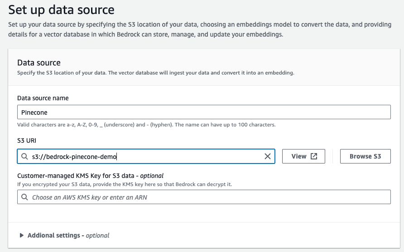Click the magnifier icon in the S3 URI field
Screen dimensions: 404x252
pyautogui.click(x=24, y=157)
